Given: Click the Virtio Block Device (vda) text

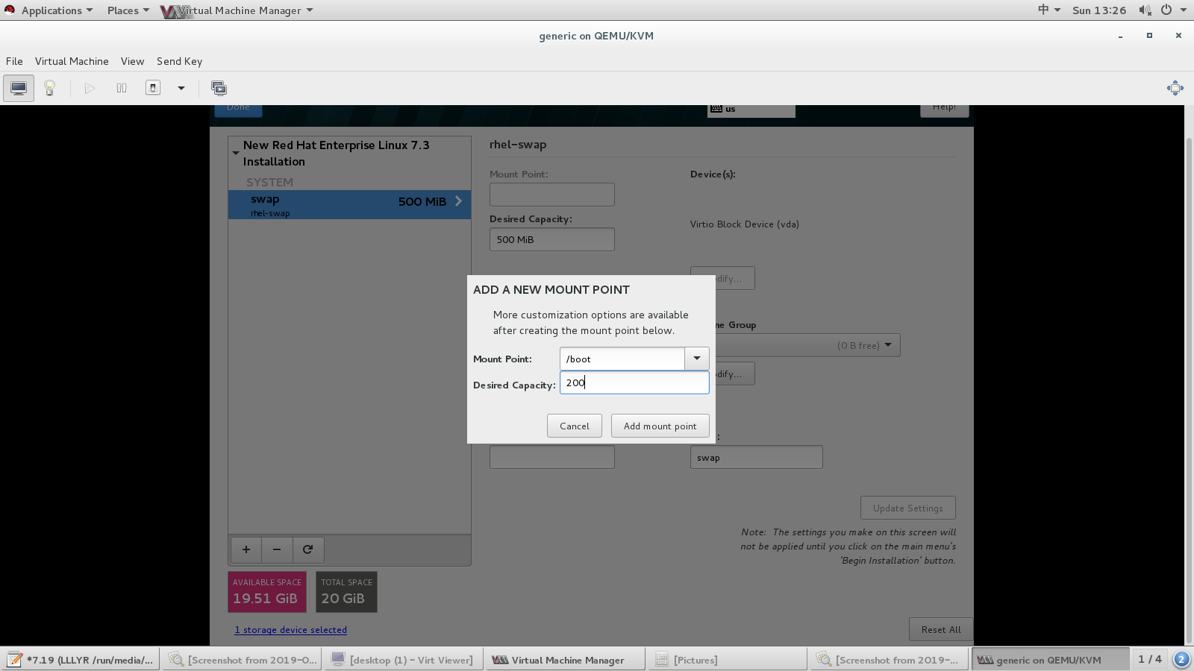Looking at the screenshot, I should [x=744, y=224].
